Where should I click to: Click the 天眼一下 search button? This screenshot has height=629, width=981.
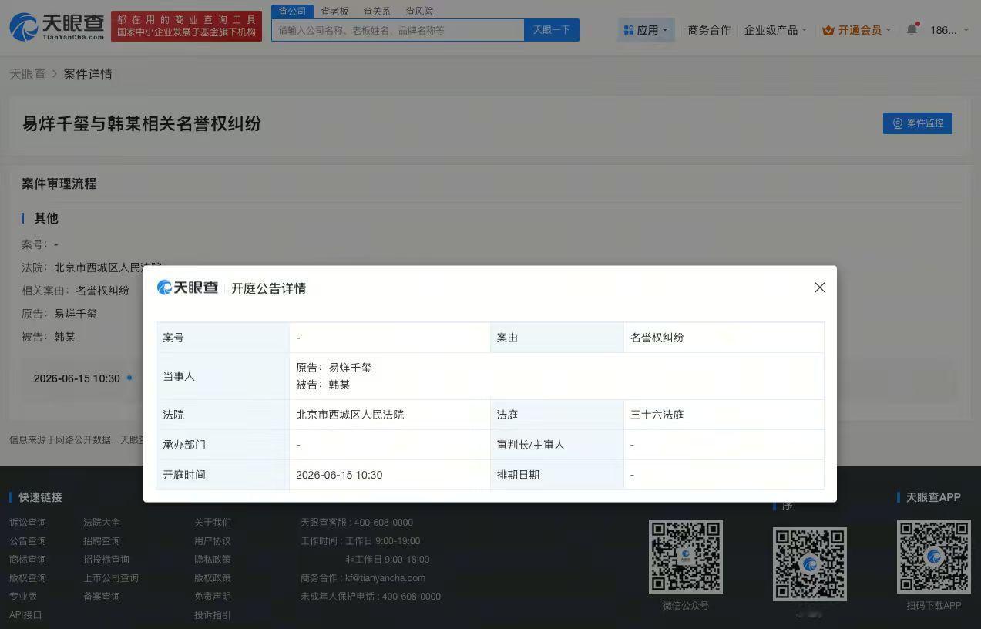click(x=552, y=30)
